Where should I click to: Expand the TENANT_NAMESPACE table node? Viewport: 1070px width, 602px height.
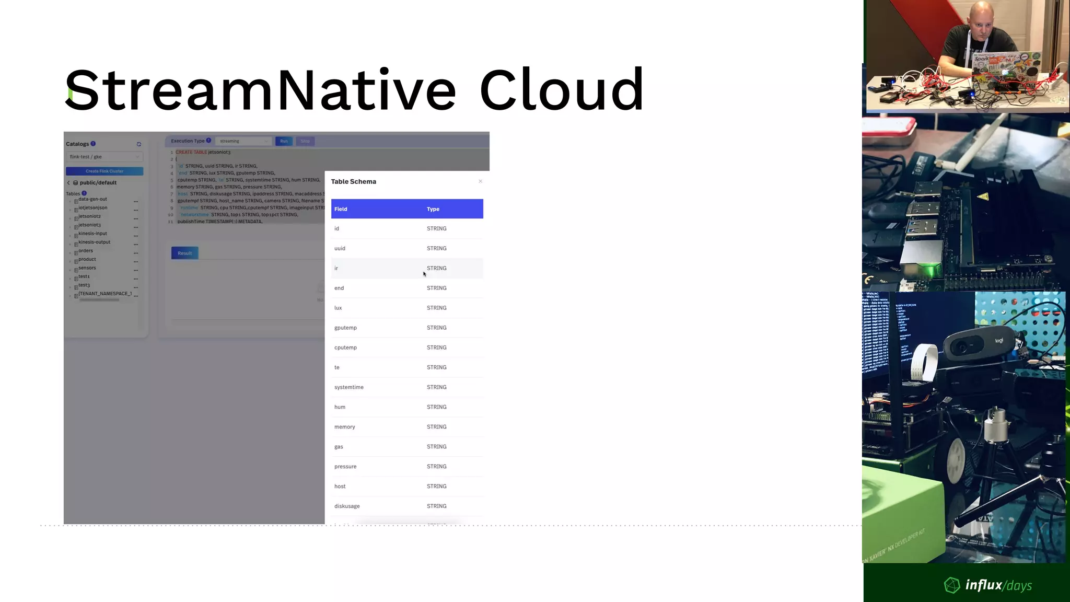point(71,296)
